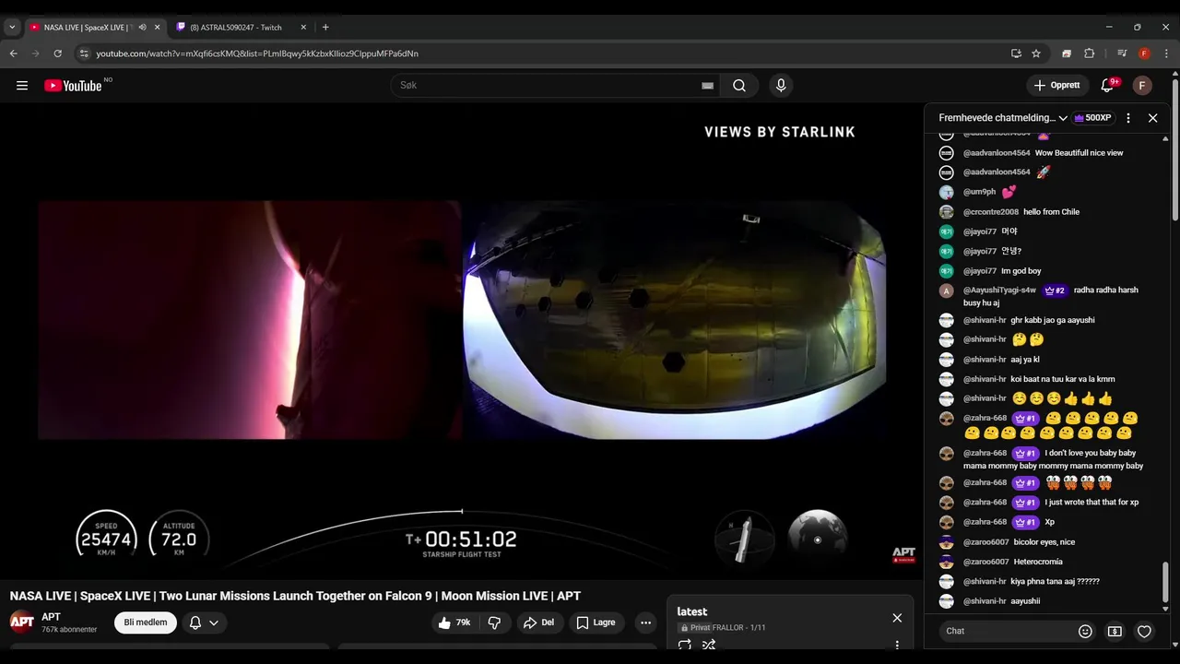The image size is (1180, 664).
Task: Open the emoji picker in chat
Action: click(1085, 631)
